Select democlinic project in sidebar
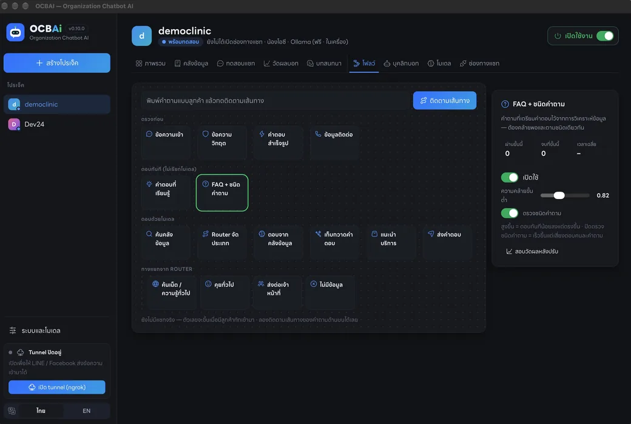 (57, 104)
